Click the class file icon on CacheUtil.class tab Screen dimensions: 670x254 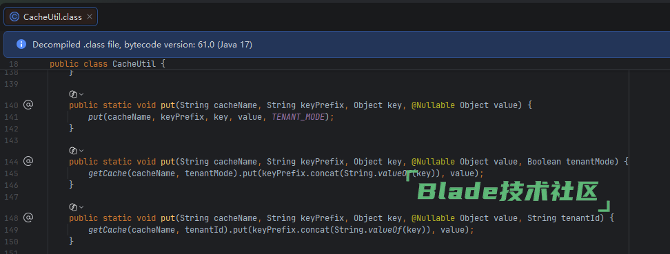pyautogui.click(x=14, y=17)
